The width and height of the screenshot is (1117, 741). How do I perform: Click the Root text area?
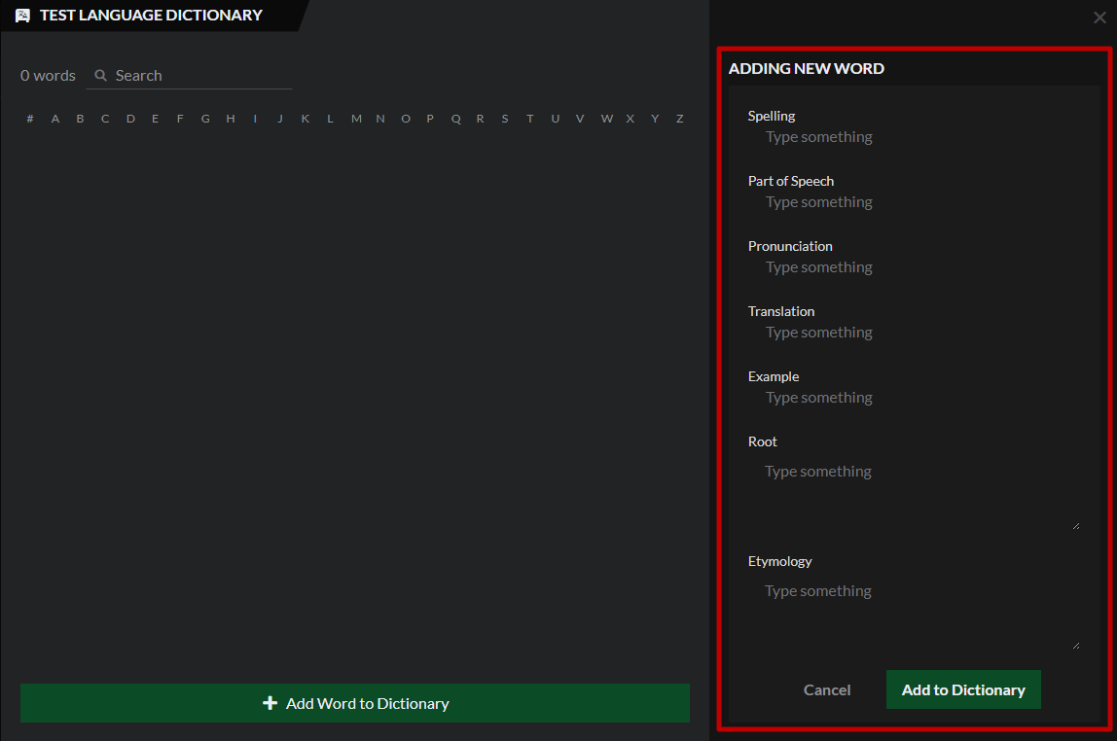[x=914, y=492]
